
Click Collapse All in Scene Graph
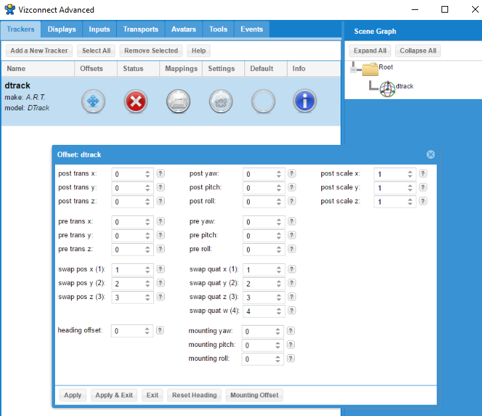[418, 51]
